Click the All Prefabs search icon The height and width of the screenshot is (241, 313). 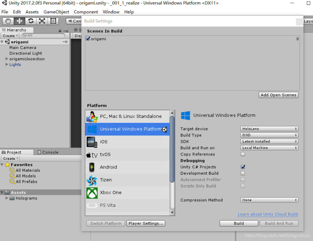click(x=12, y=181)
